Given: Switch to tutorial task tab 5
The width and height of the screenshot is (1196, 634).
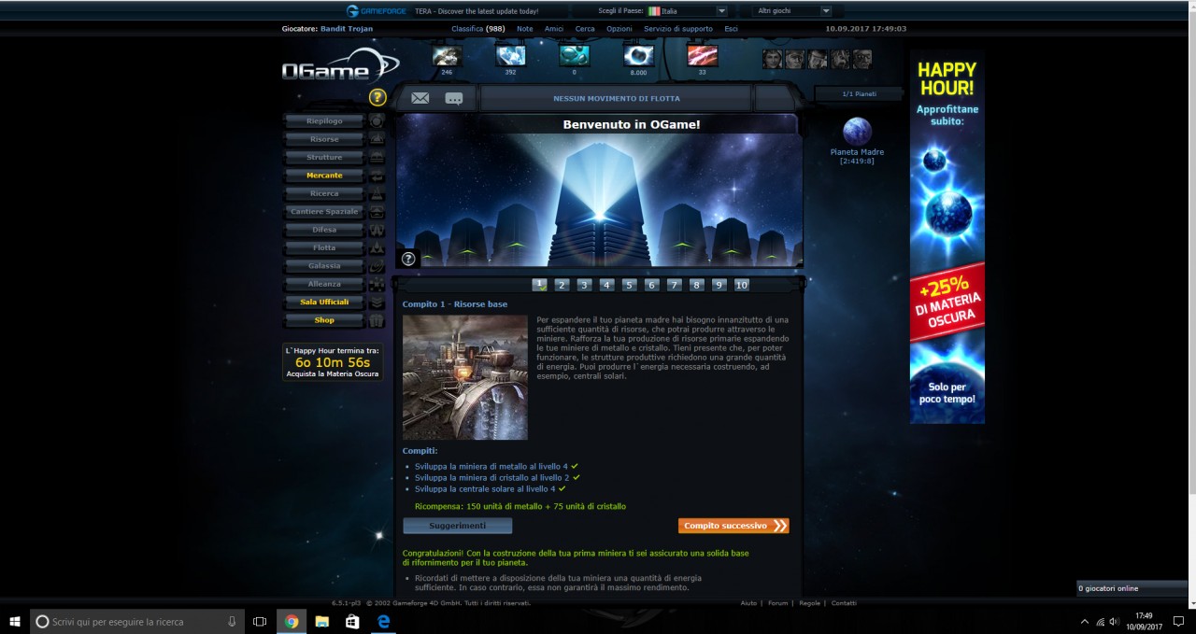Looking at the screenshot, I should click(x=629, y=285).
